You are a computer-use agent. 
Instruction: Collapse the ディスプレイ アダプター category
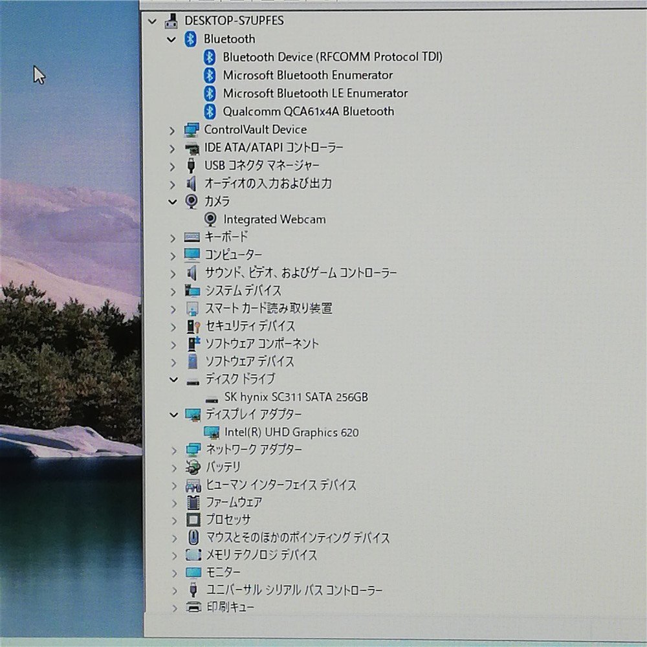[173, 415]
